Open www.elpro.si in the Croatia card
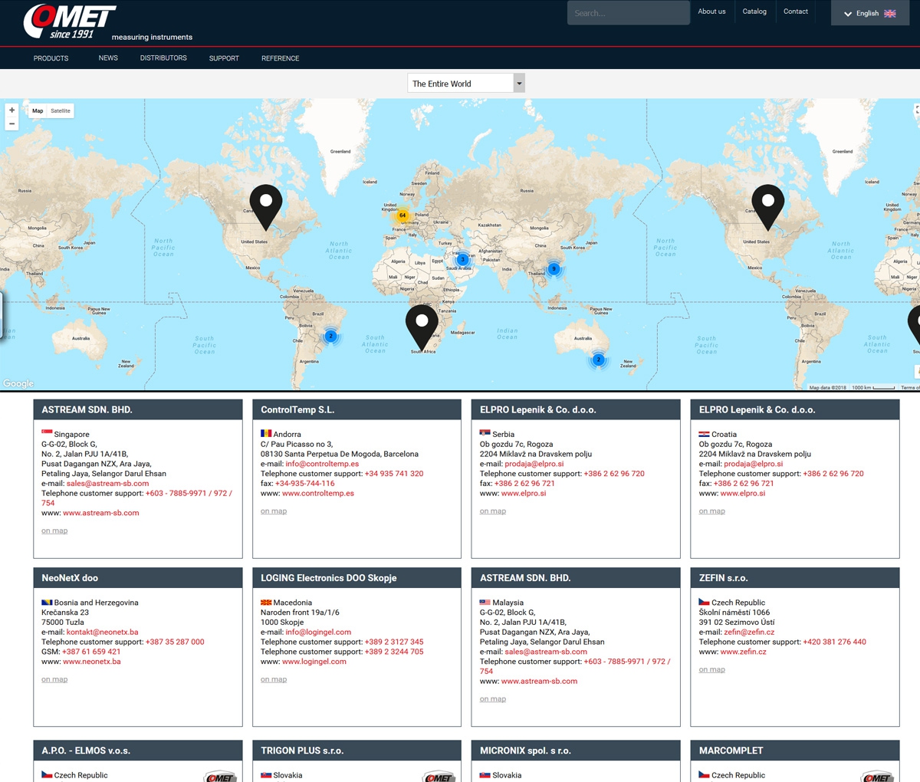 [x=743, y=494]
